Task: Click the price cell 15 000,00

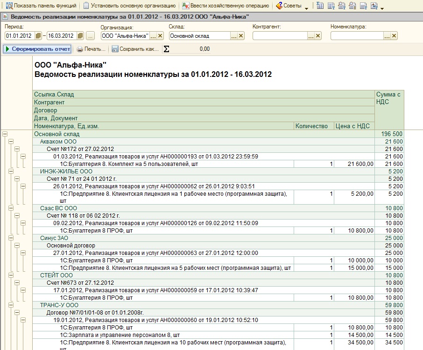Action: 354,268
